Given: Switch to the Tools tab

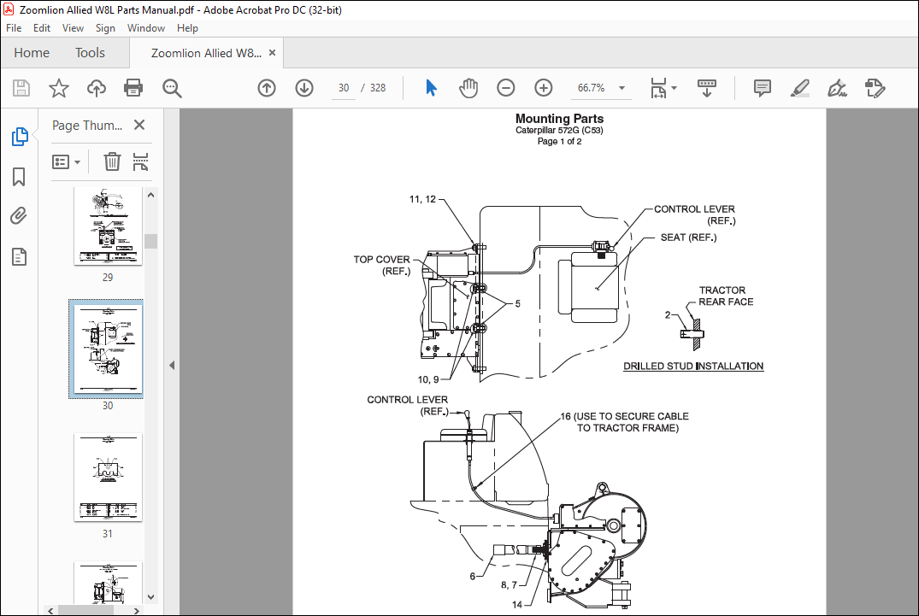Looking at the screenshot, I should 90,53.
